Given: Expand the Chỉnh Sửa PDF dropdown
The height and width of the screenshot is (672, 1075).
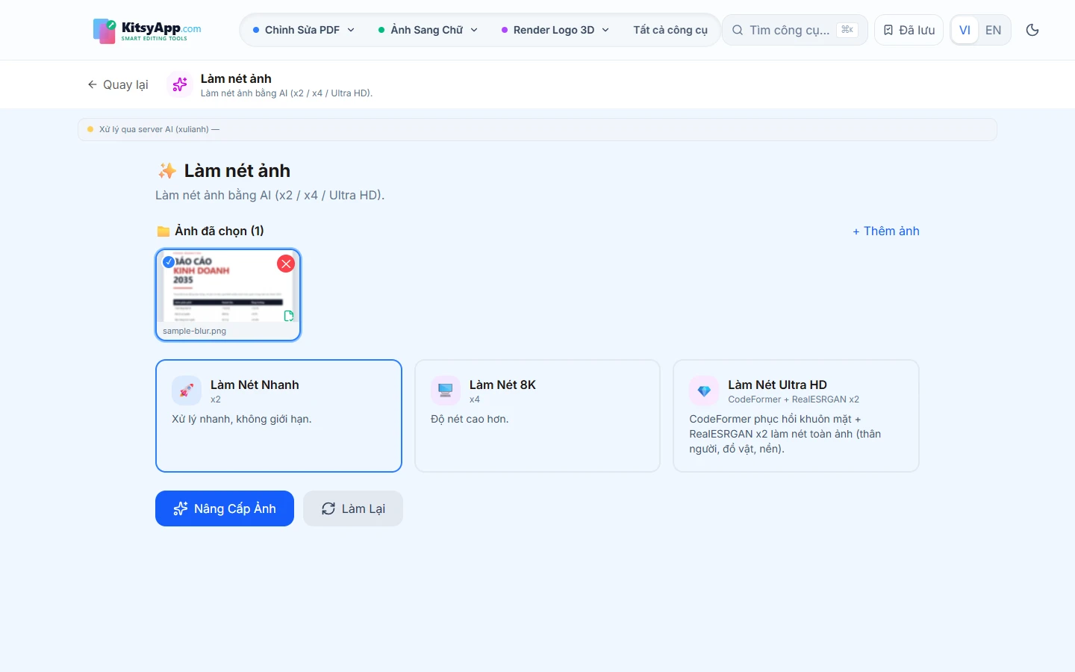Looking at the screenshot, I should [x=304, y=30].
